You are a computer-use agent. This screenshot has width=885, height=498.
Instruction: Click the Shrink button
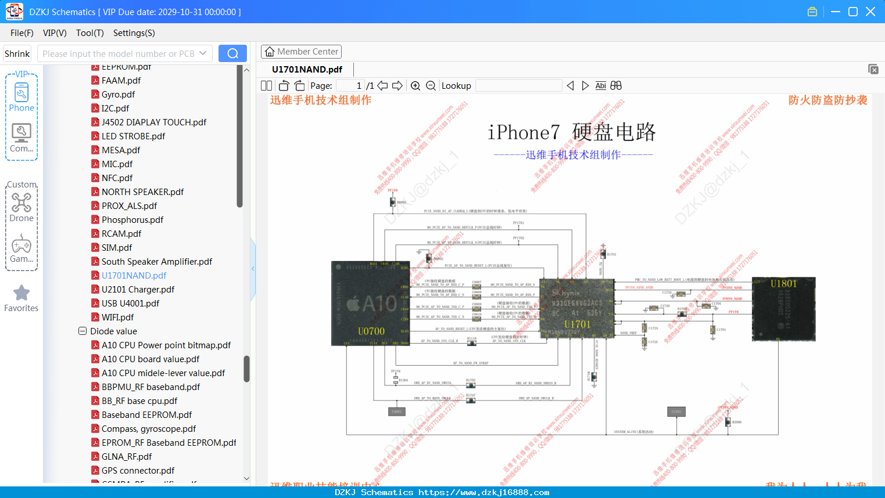pos(17,53)
